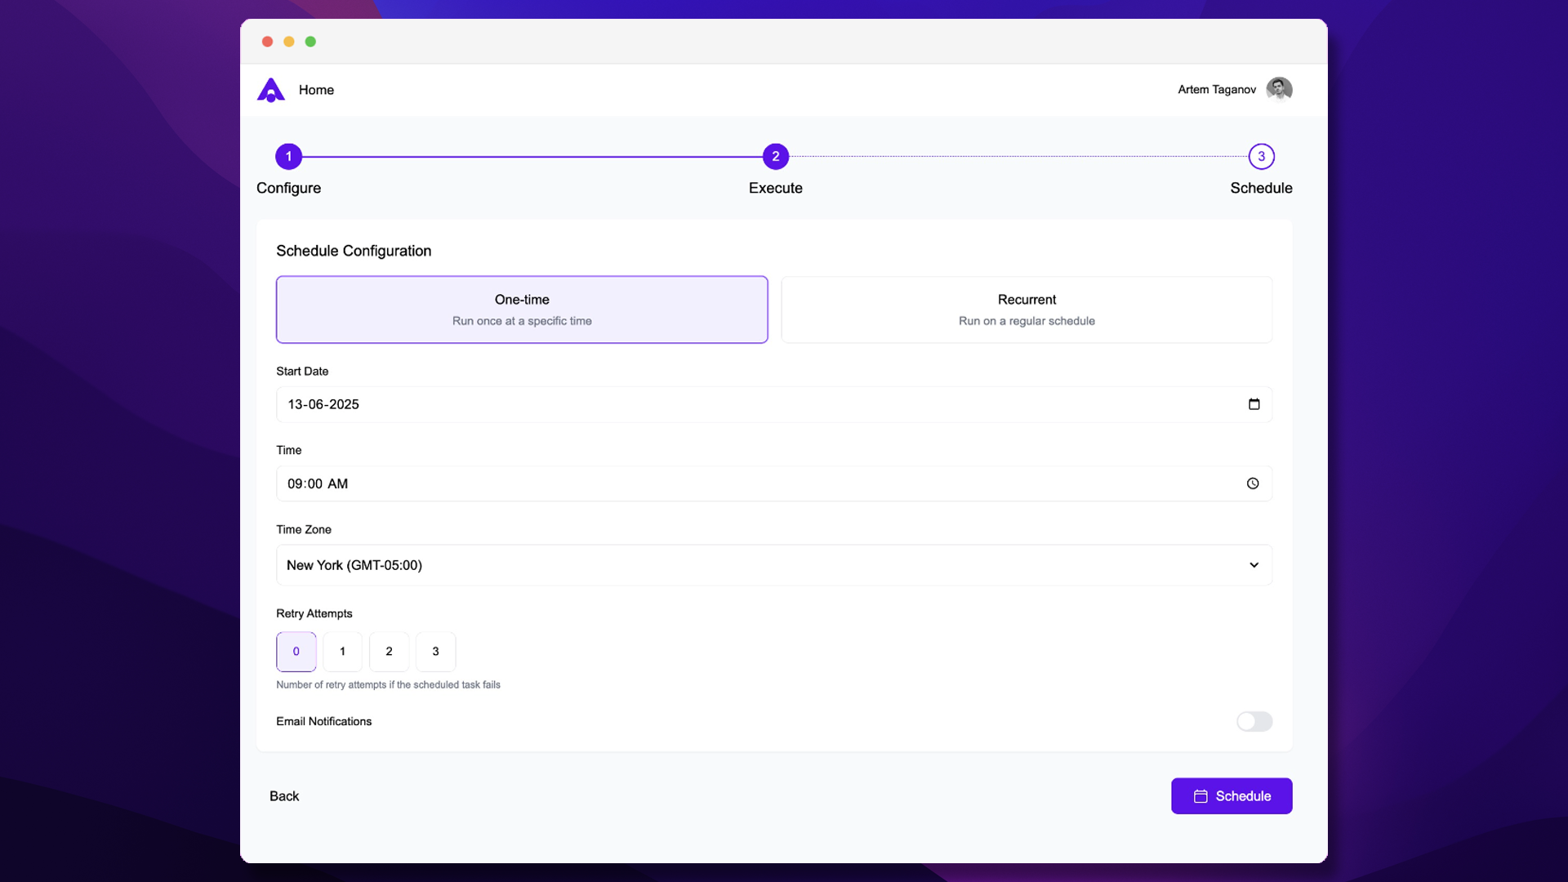Choose retry attempts value 1
Screen dimensions: 1568x882
pos(342,651)
